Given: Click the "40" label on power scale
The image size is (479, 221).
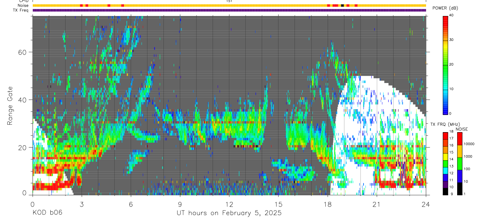Looking at the screenshot, I should [x=452, y=16].
